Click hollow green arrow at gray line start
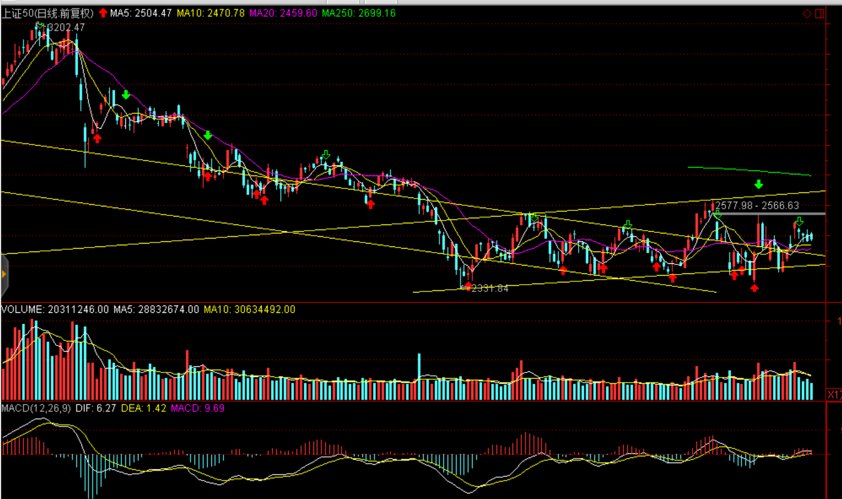 point(717,215)
